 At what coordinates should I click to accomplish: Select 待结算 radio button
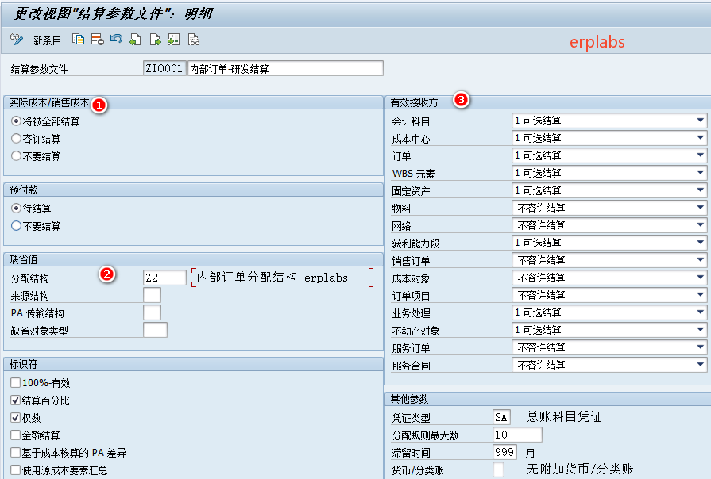pyautogui.click(x=17, y=209)
